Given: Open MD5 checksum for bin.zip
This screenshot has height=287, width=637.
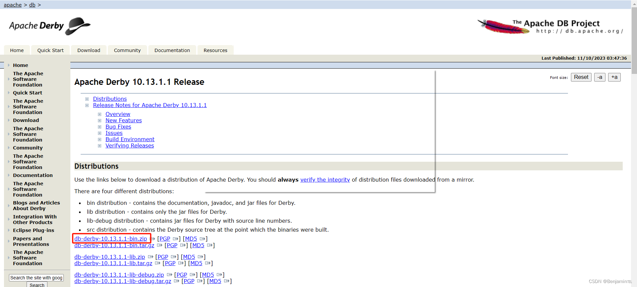Looking at the screenshot, I should 191,239.
